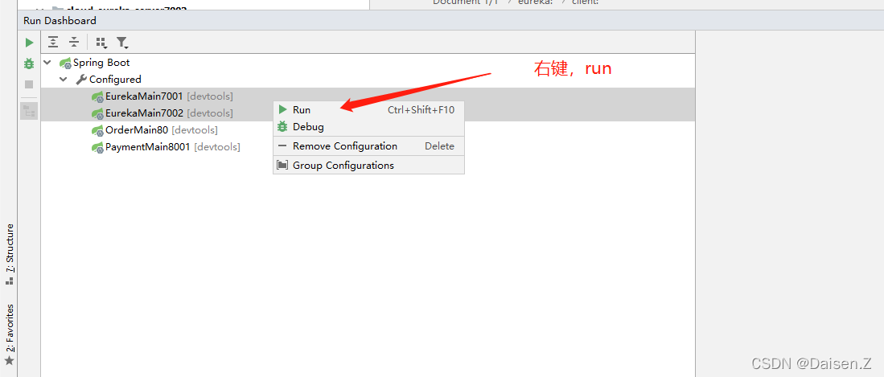Image resolution: width=884 pixels, height=377 pixels.
Task: Choose Run in the context menu
Action: tap(368, 110)
